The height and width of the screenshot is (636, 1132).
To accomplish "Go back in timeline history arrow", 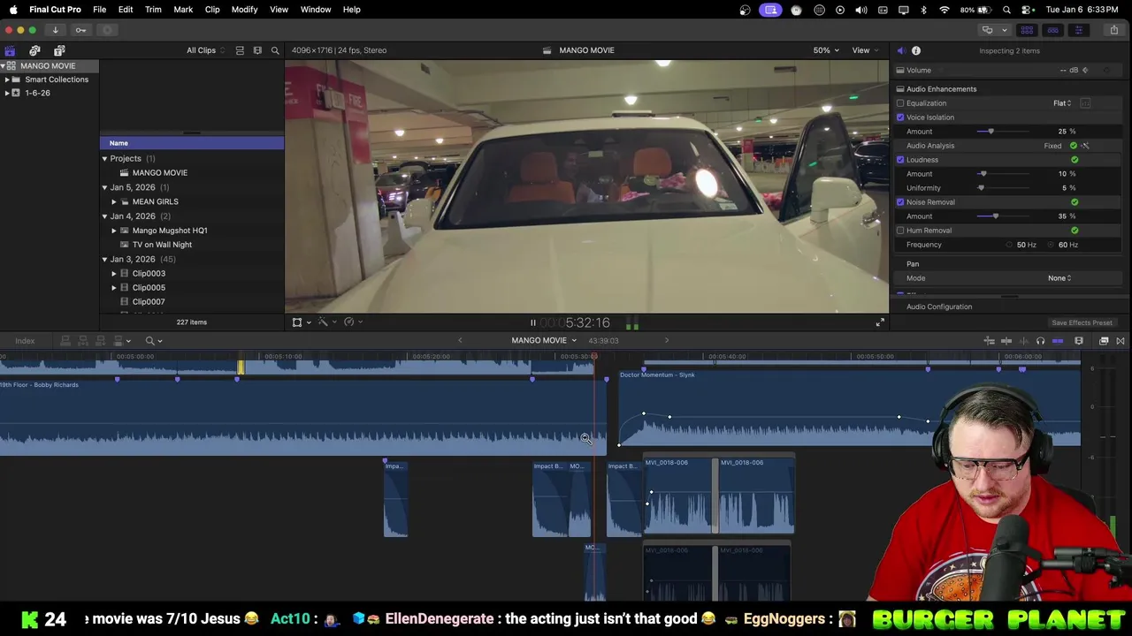I will 460,341.
